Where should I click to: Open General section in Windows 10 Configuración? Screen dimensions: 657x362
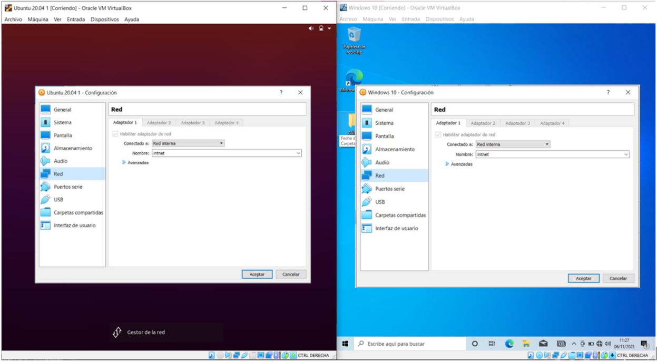394,110
